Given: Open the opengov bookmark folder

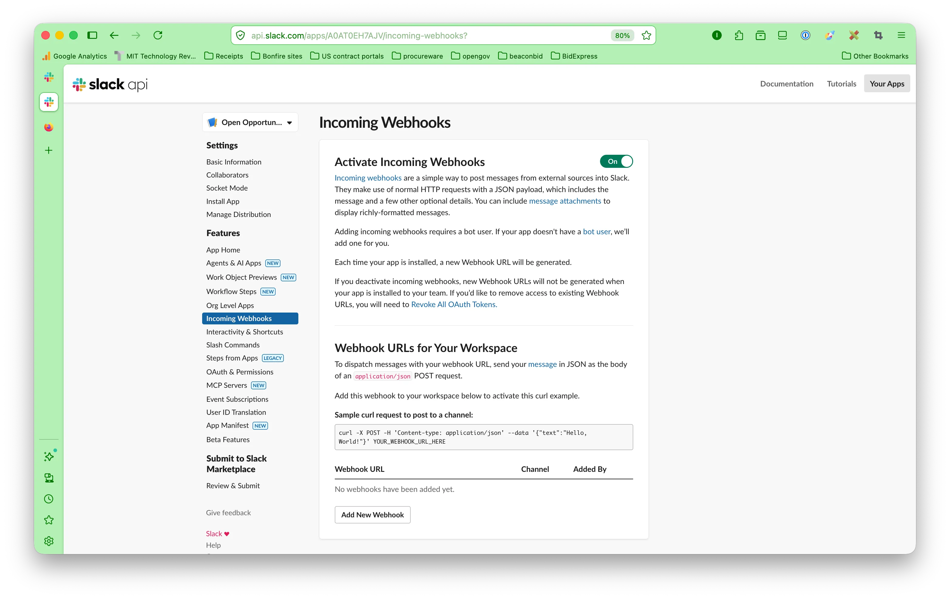Looking at the screenshot, I should (x=470, y=56).
